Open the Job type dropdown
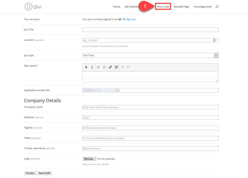Screen dimensions: 248x178 pos(215,55)
